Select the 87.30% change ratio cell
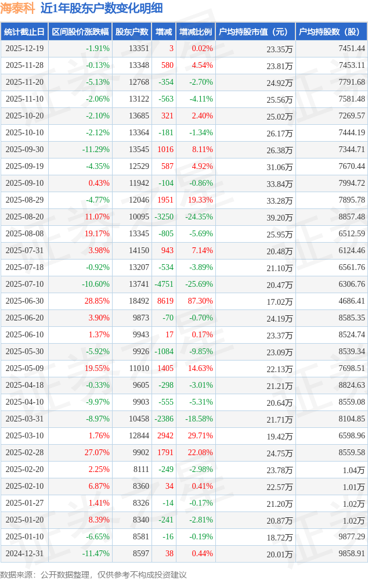Screen dimensions: 368x580 [x=201, y=301]
